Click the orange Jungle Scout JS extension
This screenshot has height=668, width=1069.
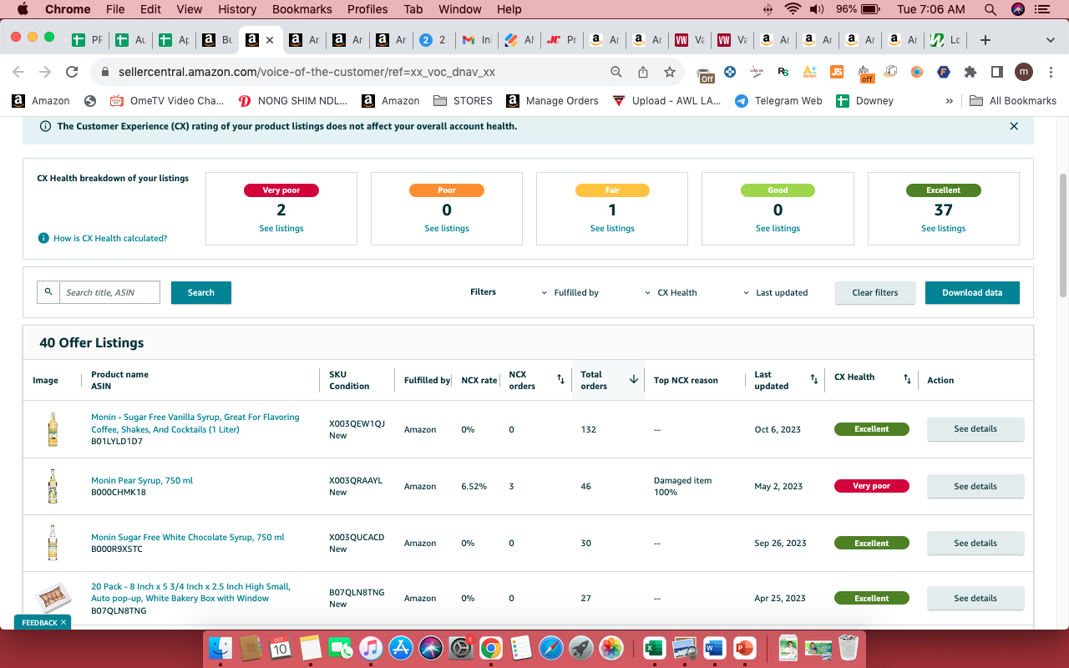tap(837, 72)
